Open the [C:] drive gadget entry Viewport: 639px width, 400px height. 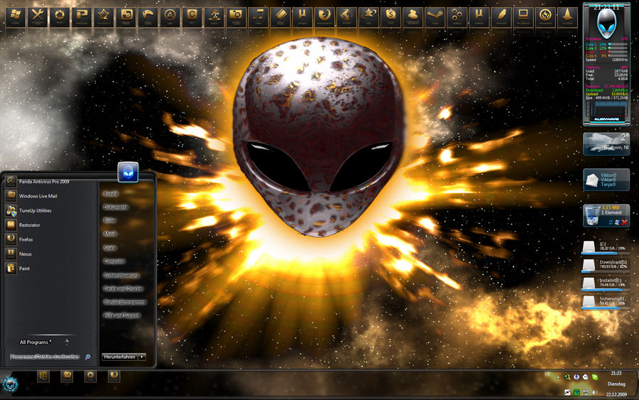click(606, 247)
